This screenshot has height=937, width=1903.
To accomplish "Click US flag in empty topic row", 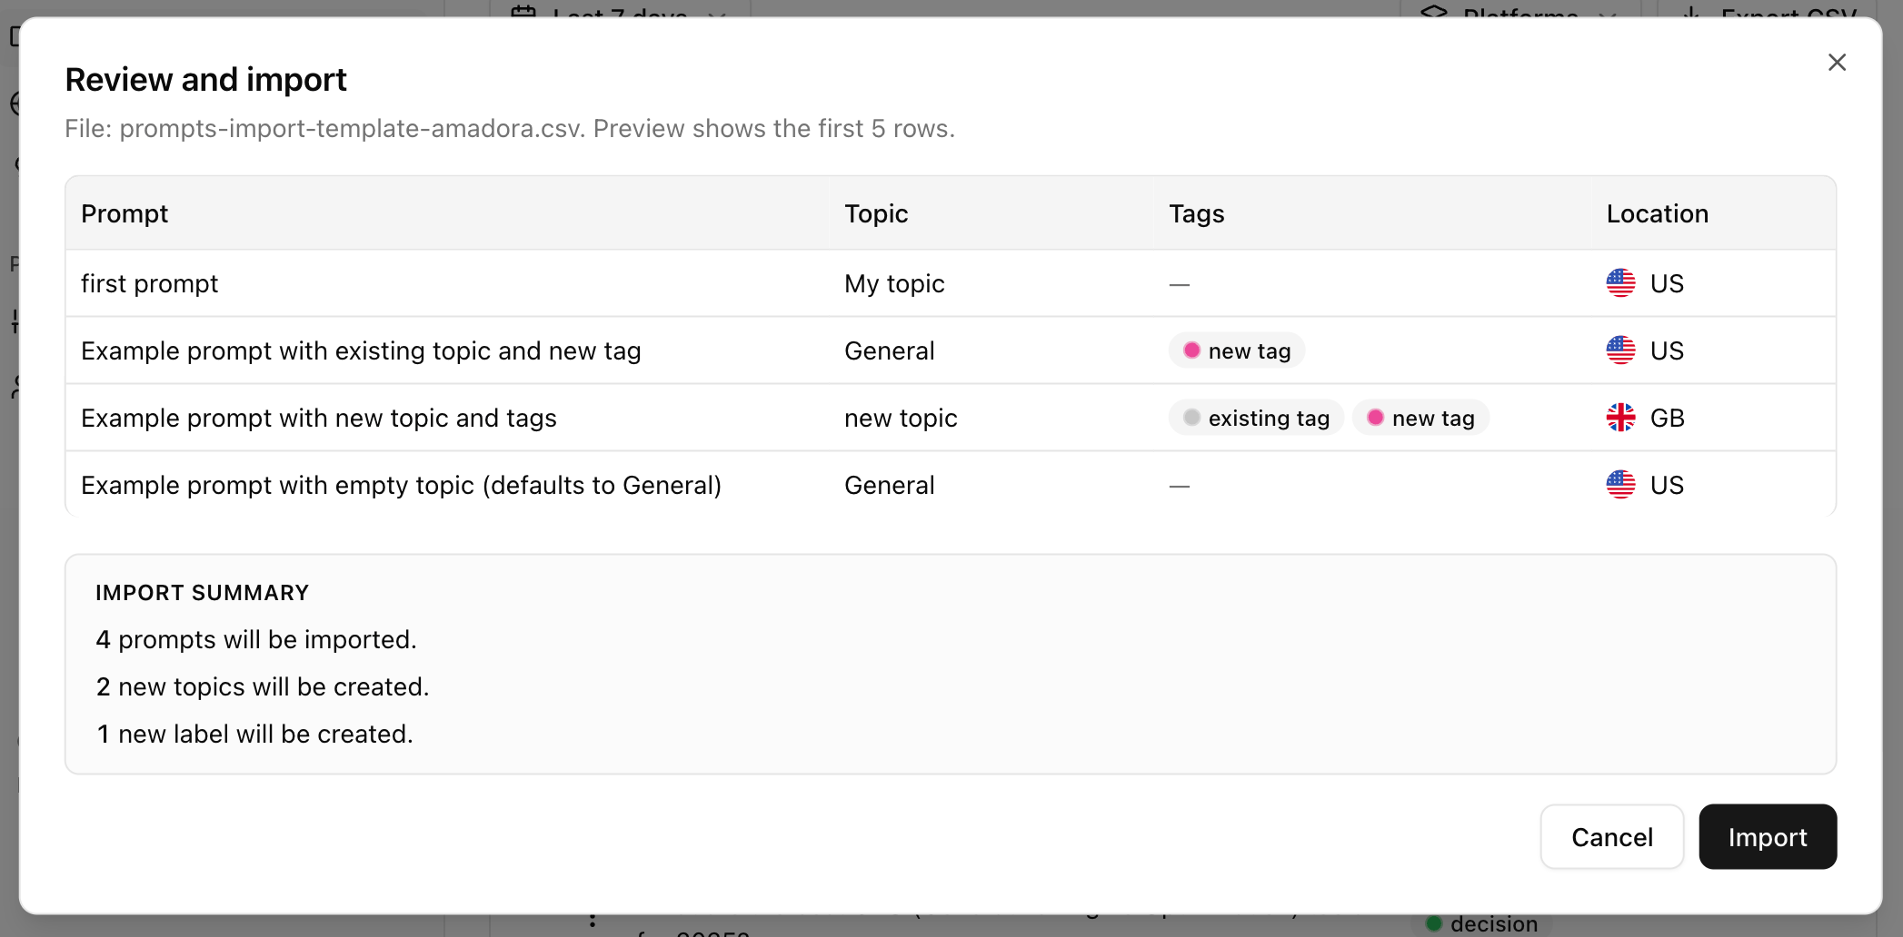I will 1620,485.
